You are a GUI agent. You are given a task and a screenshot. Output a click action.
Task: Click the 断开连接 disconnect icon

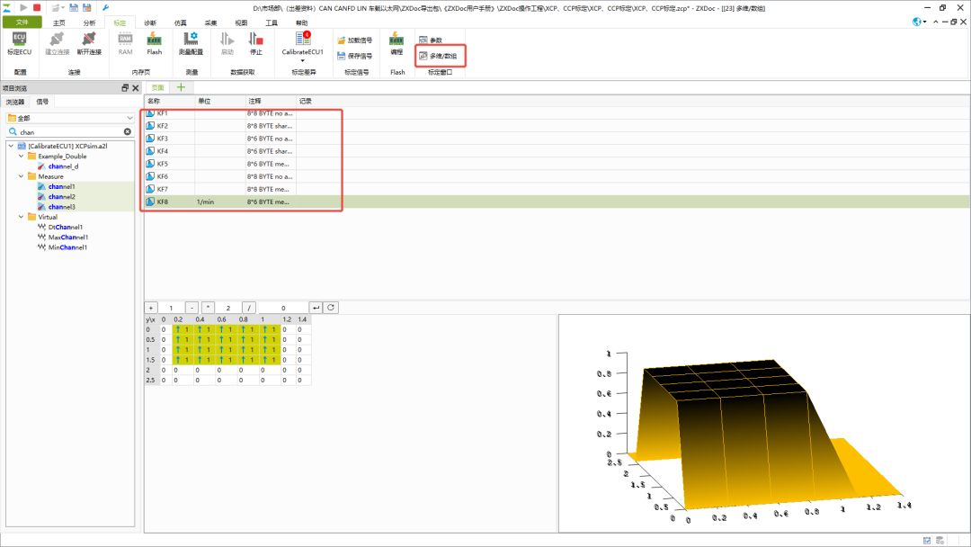(x=89, y=41)
